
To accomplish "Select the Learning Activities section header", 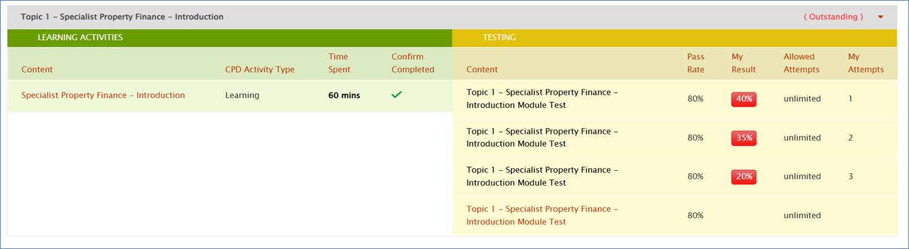I will pyautogui.click(x=80, y=38).
